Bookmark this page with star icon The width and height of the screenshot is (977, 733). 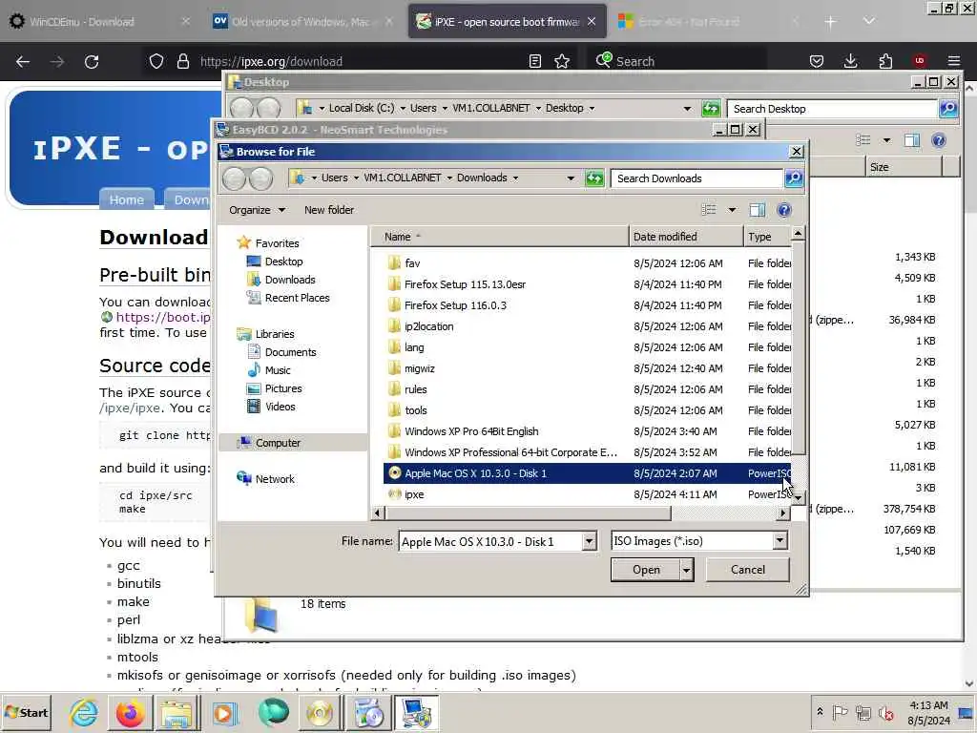click(562, 61)
